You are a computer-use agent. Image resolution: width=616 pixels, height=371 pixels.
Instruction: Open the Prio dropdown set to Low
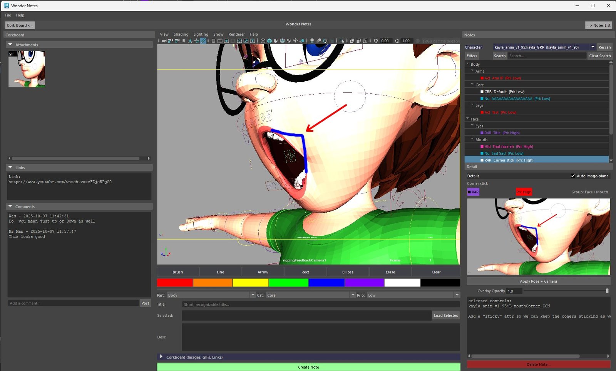click(x=457, y=295)
